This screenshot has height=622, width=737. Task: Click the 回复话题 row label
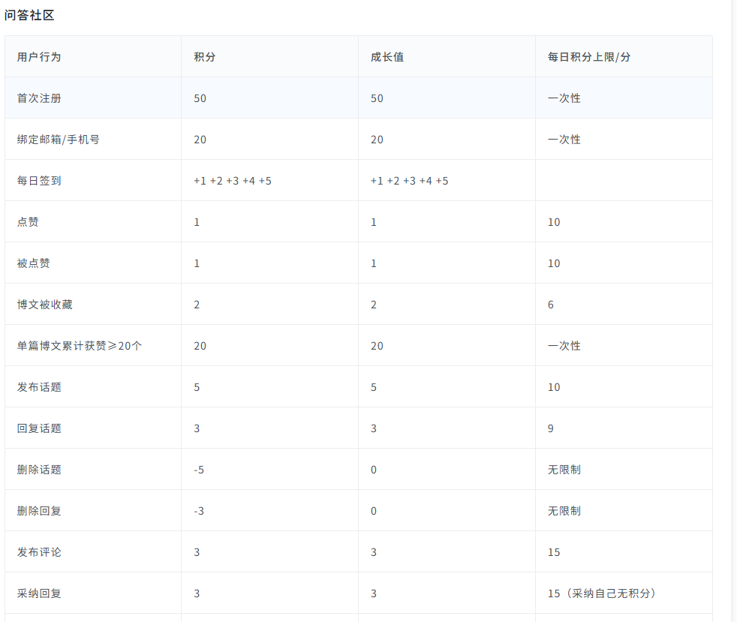tap(39, 428)
